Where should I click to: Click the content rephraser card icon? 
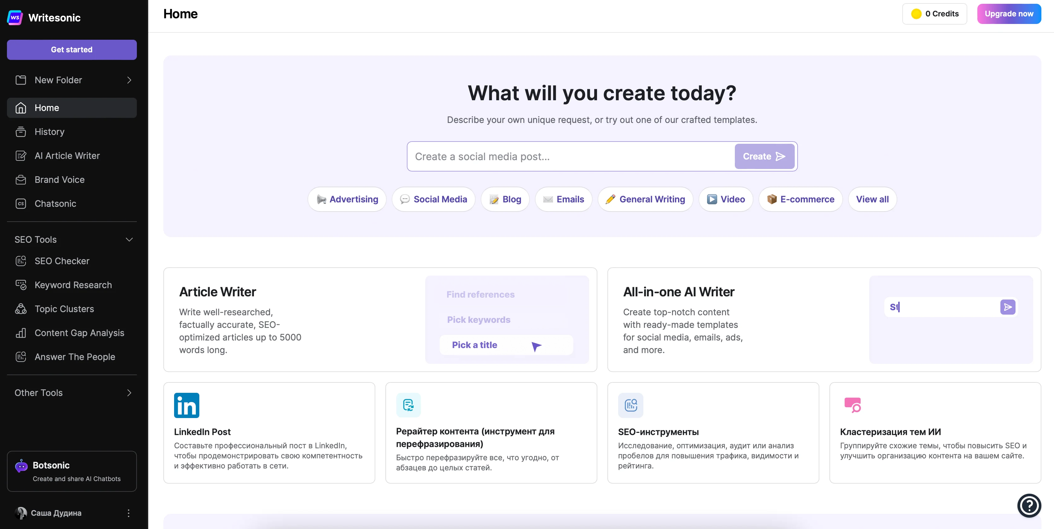(408, 405)
